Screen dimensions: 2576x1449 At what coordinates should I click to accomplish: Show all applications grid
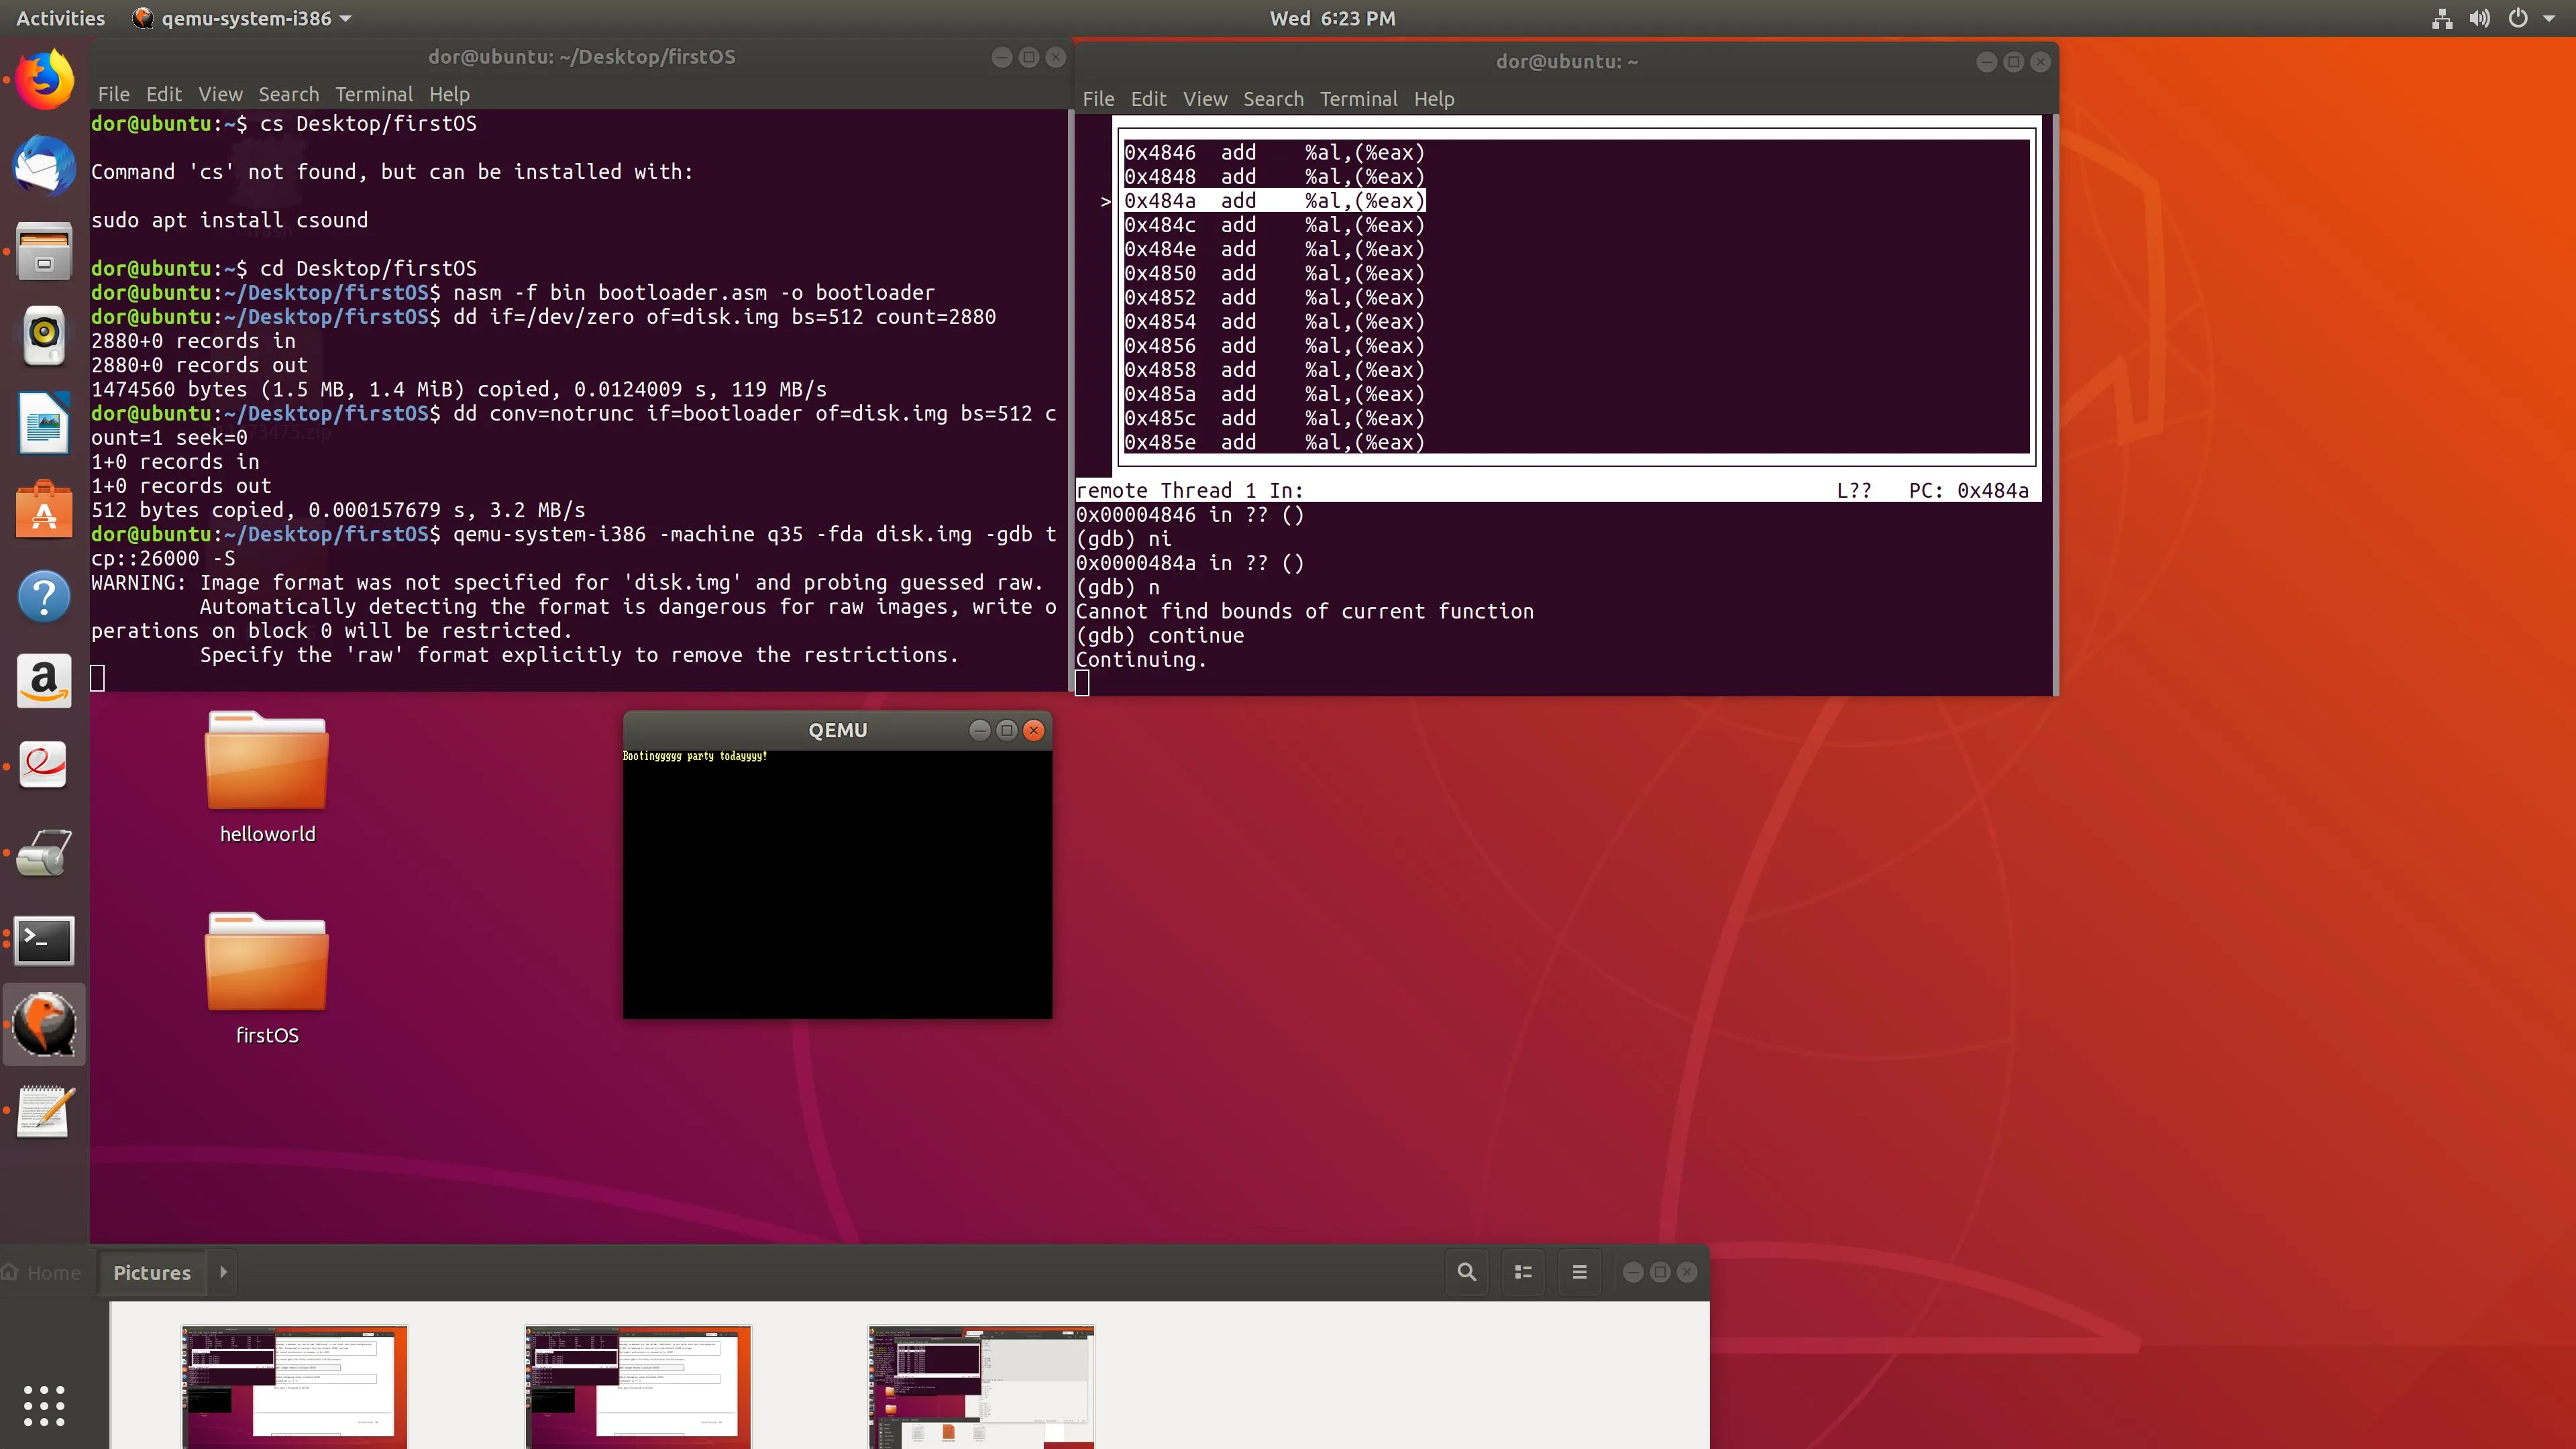click(44, 1405)
